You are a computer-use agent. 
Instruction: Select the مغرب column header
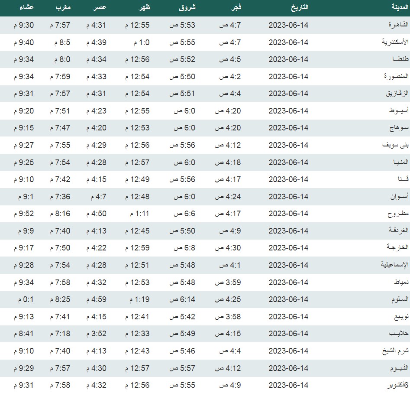point(62,7)
